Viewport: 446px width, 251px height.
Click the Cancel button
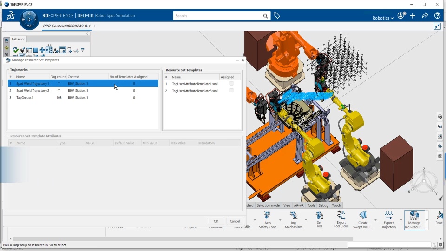[x=235, y=221]
